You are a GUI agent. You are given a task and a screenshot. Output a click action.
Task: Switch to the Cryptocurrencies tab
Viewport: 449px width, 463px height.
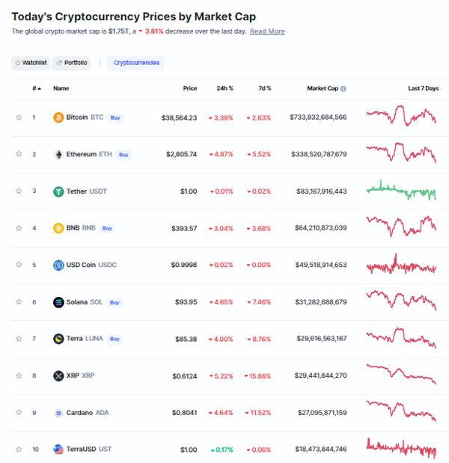click(x=135, y=63)
